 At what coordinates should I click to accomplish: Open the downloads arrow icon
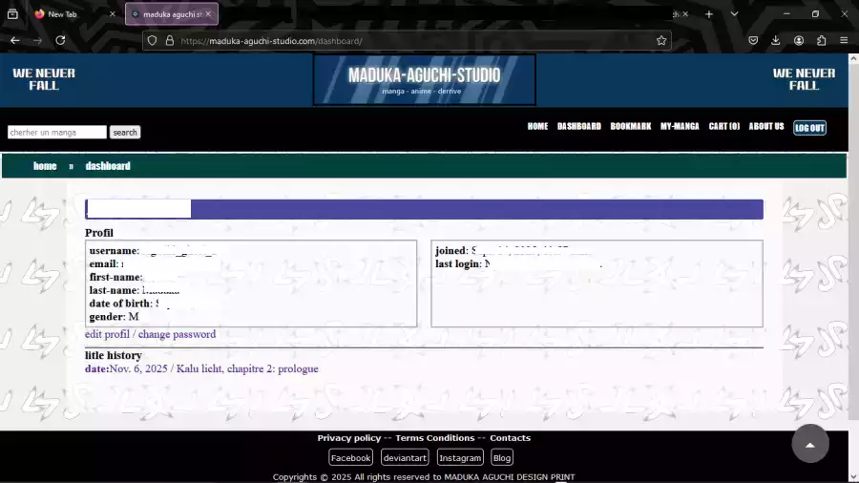(x=776, y=40)
